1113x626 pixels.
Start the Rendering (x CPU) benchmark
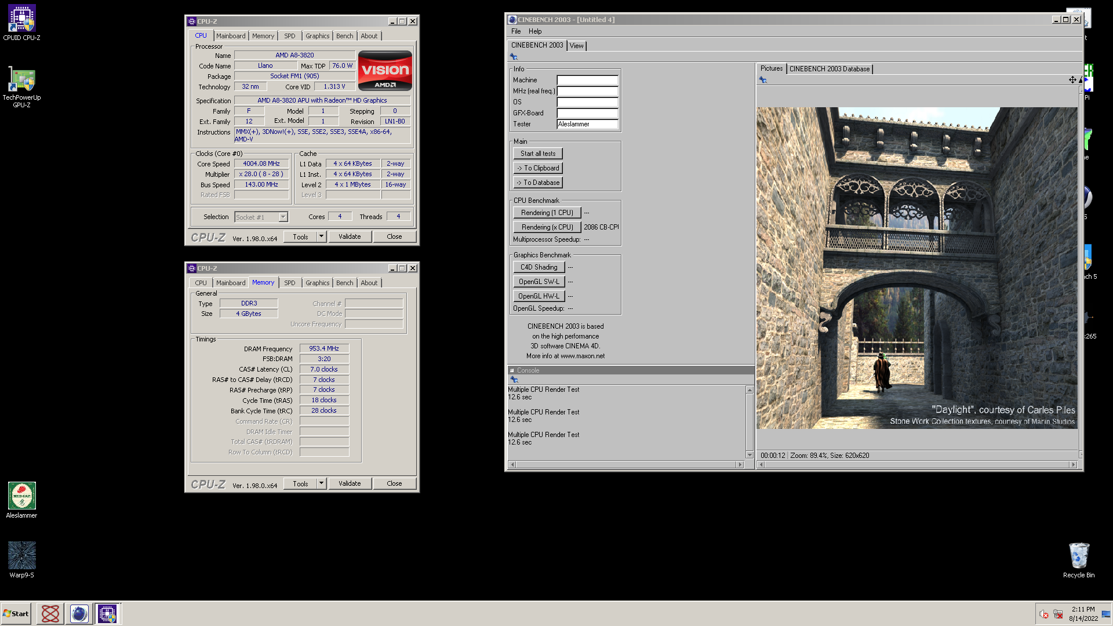(547, 227)
